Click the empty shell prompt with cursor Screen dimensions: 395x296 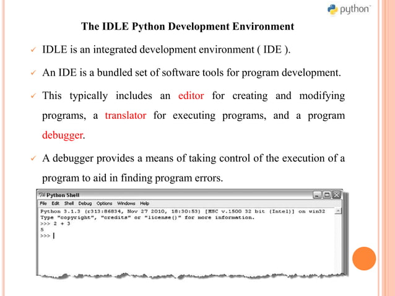tap(47, 236)
